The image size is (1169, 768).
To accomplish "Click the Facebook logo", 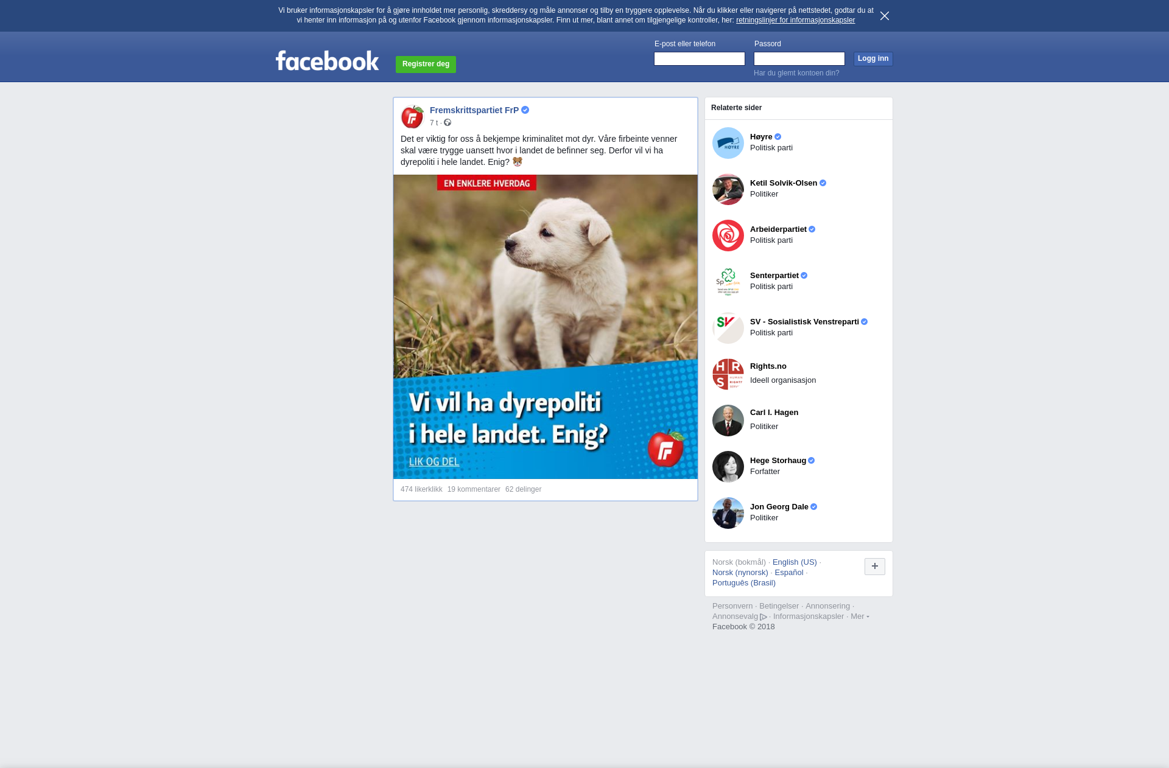I will 327,61.
